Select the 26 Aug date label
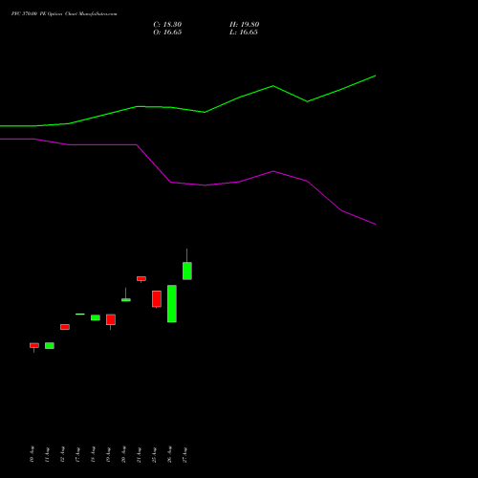The height and width of the screenshot is (478, 478). (169, 454)
